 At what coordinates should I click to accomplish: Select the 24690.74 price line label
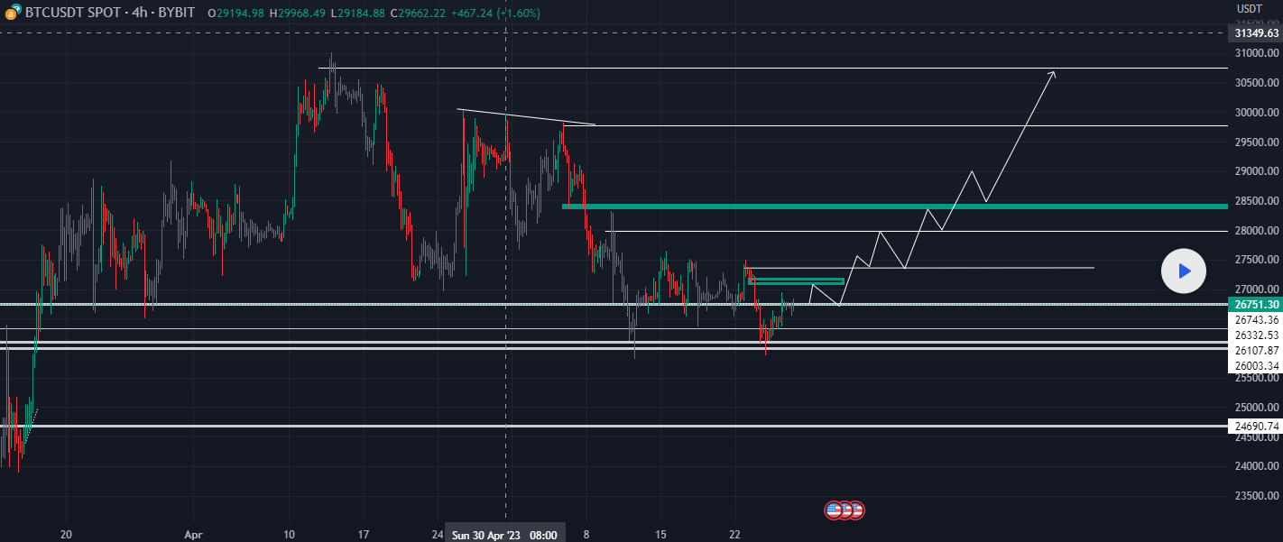1256,427
